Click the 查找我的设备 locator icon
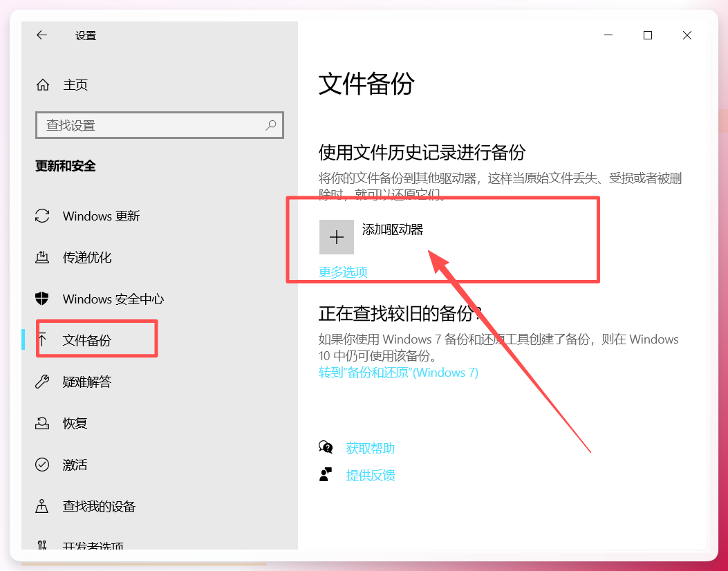Screen dimensions: 728x571 (x=41, y=506)
